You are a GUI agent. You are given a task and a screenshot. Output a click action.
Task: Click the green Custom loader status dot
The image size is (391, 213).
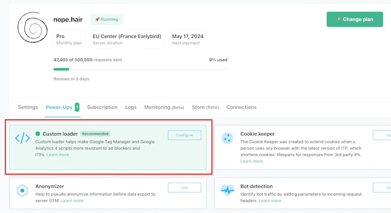pos(37,134)
